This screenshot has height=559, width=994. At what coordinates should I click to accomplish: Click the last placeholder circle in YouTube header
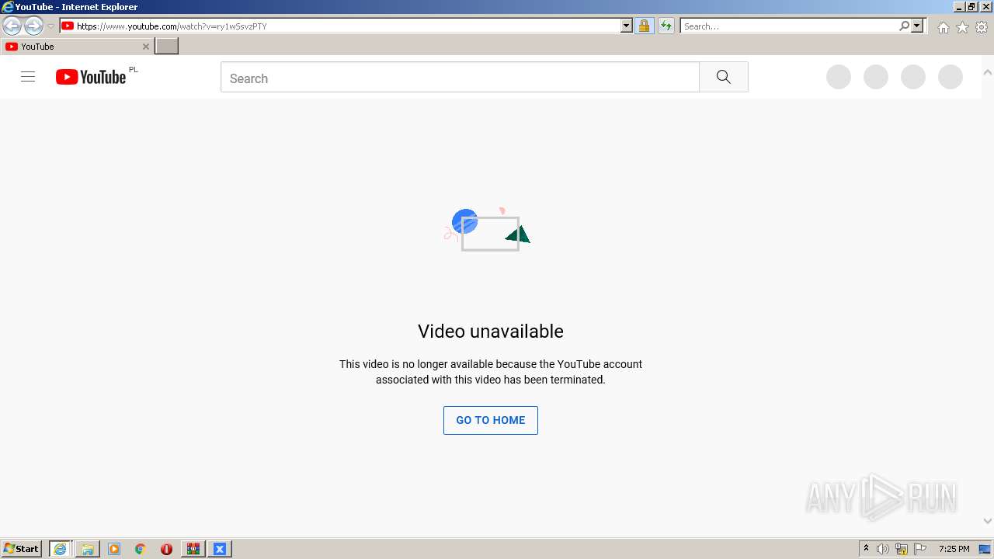tap(951, 77)
